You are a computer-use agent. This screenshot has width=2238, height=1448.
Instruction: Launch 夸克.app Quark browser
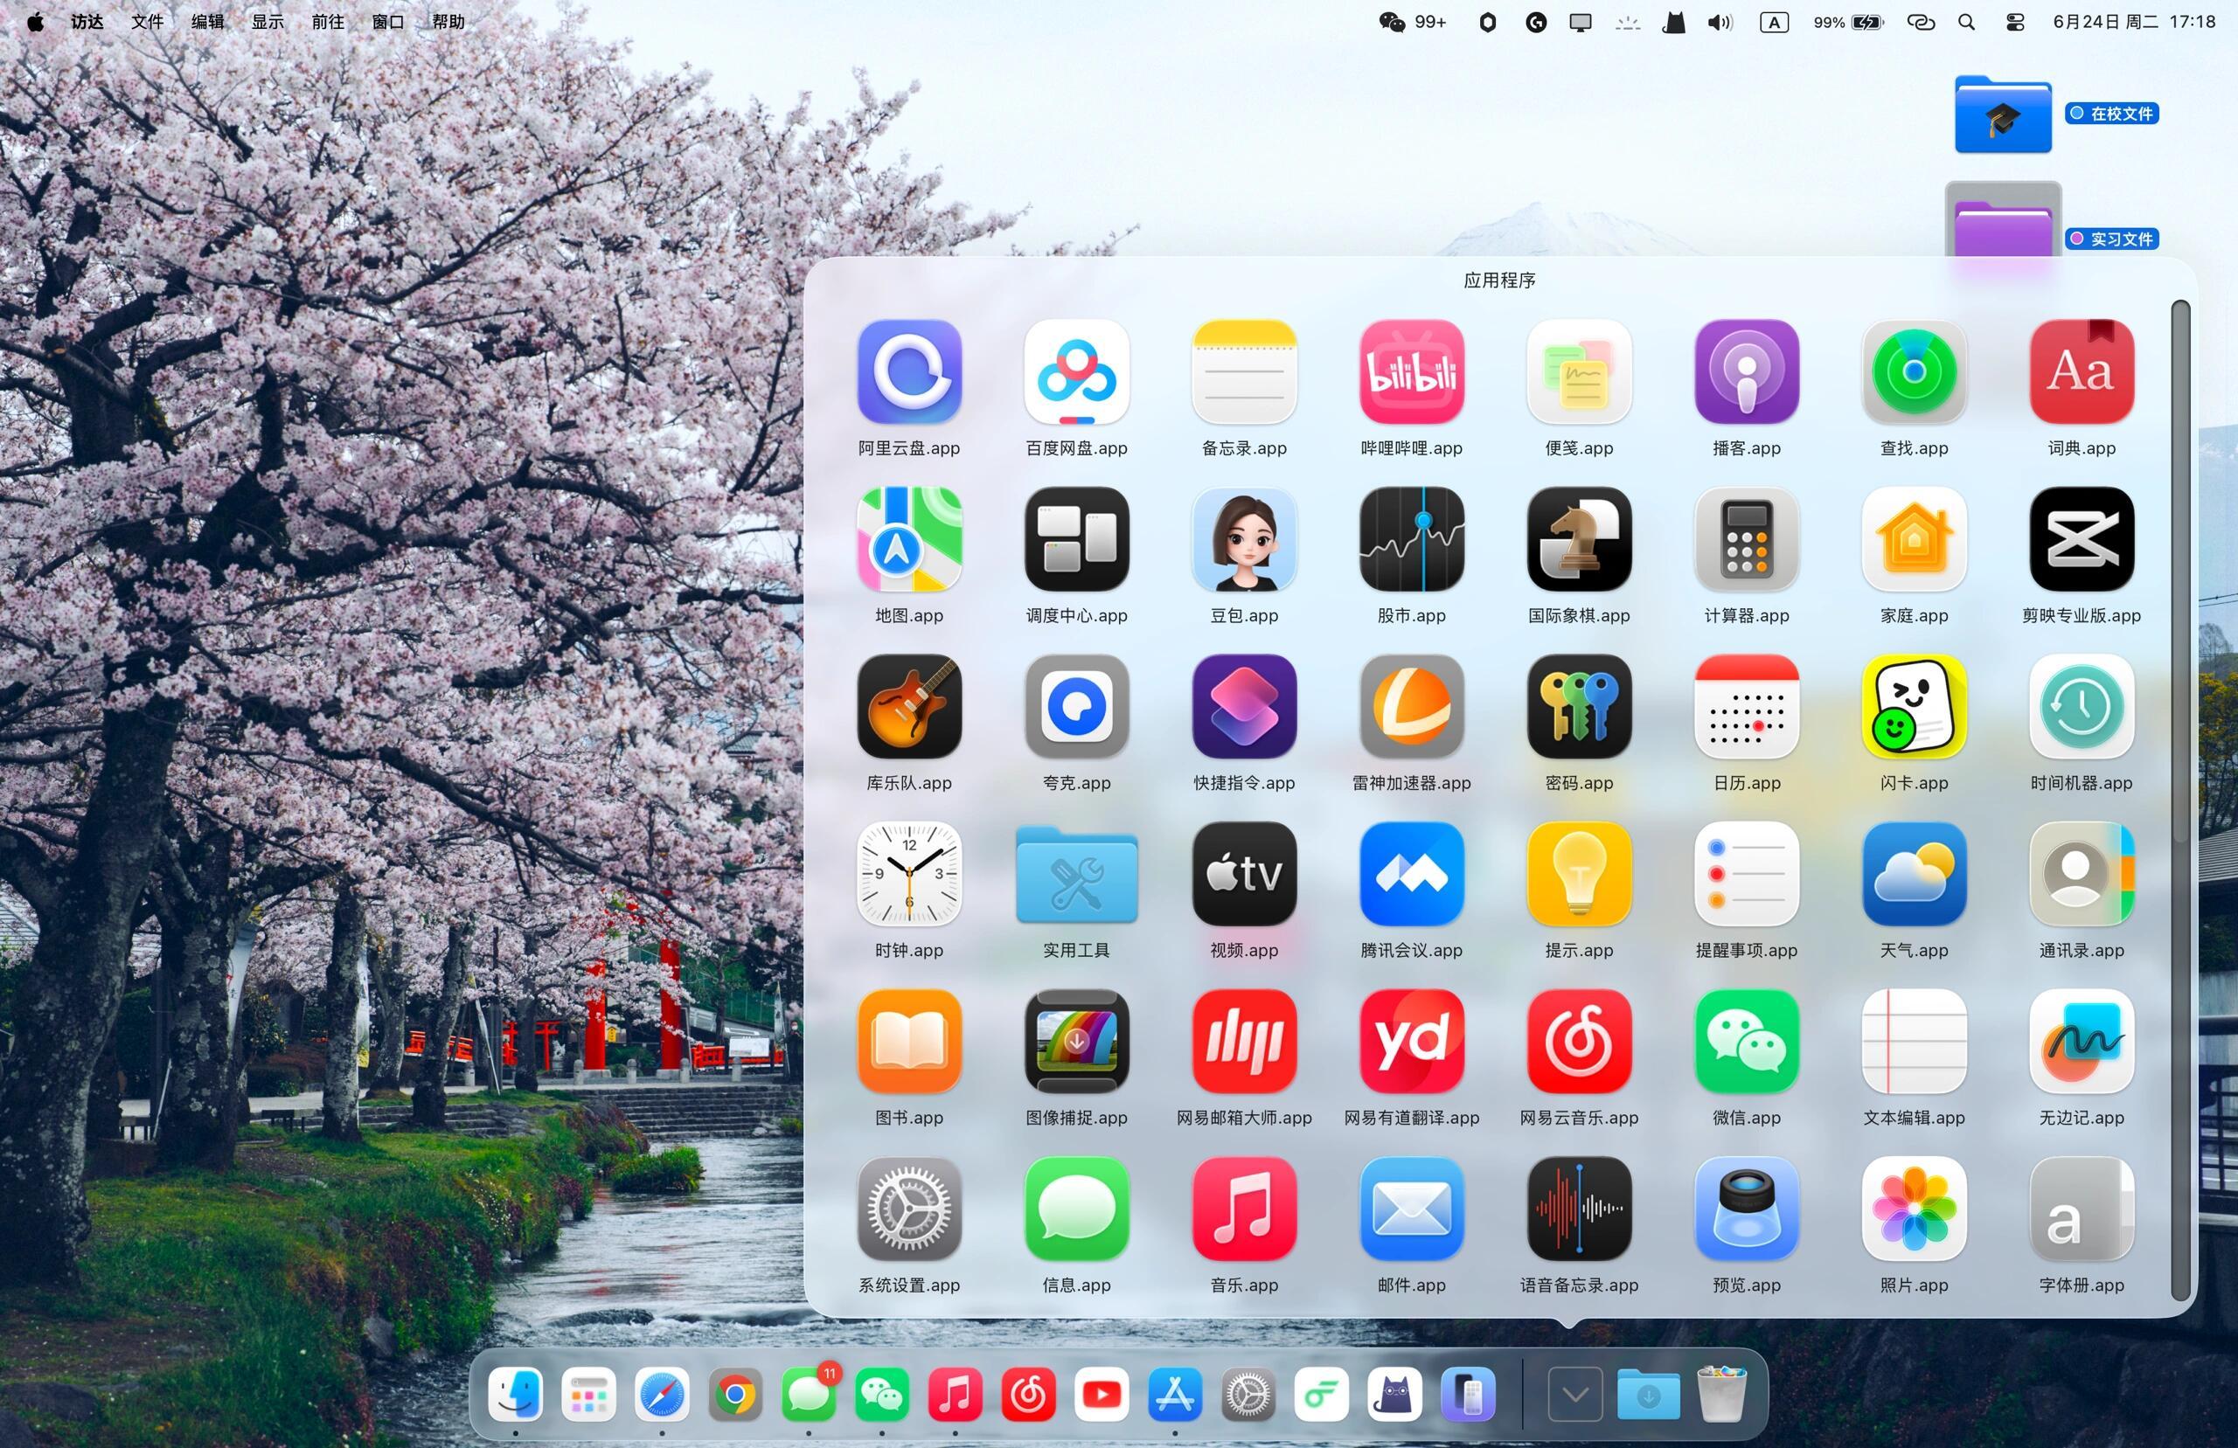pyautogui.click(x=1076, y=707)
